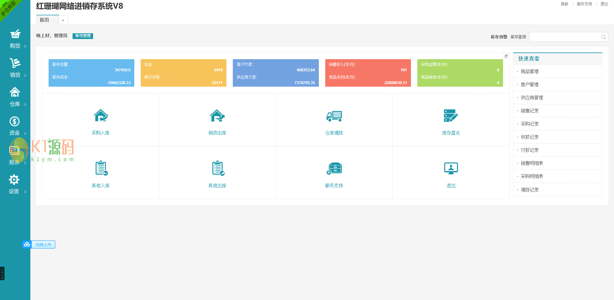The width and height of the screenshot is (614, 300).
Task: Click the 账号管理 button
Action: coord(83,36)
